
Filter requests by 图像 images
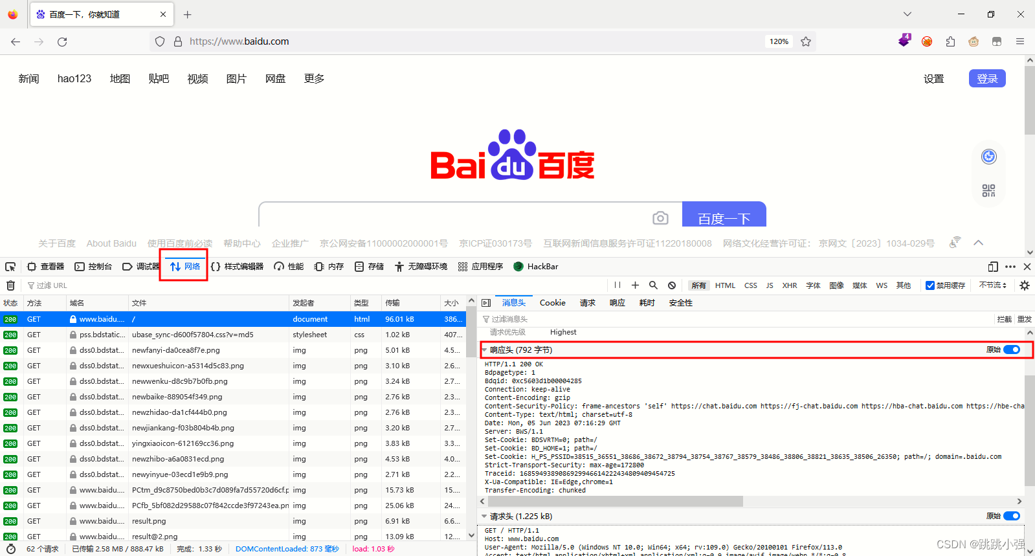836,285
